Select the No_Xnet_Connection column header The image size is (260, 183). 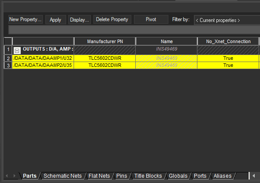(x=228, y=41)
